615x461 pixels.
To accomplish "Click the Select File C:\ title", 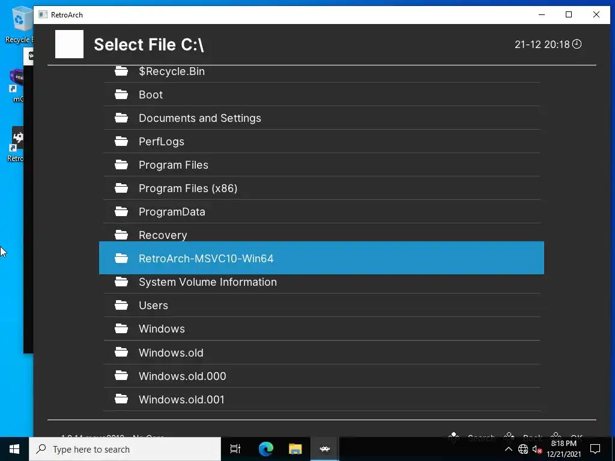I will click(149, 44).
